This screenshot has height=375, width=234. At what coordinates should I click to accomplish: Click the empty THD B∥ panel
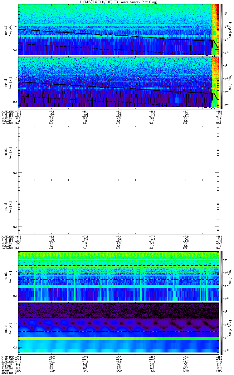[119, 207]
